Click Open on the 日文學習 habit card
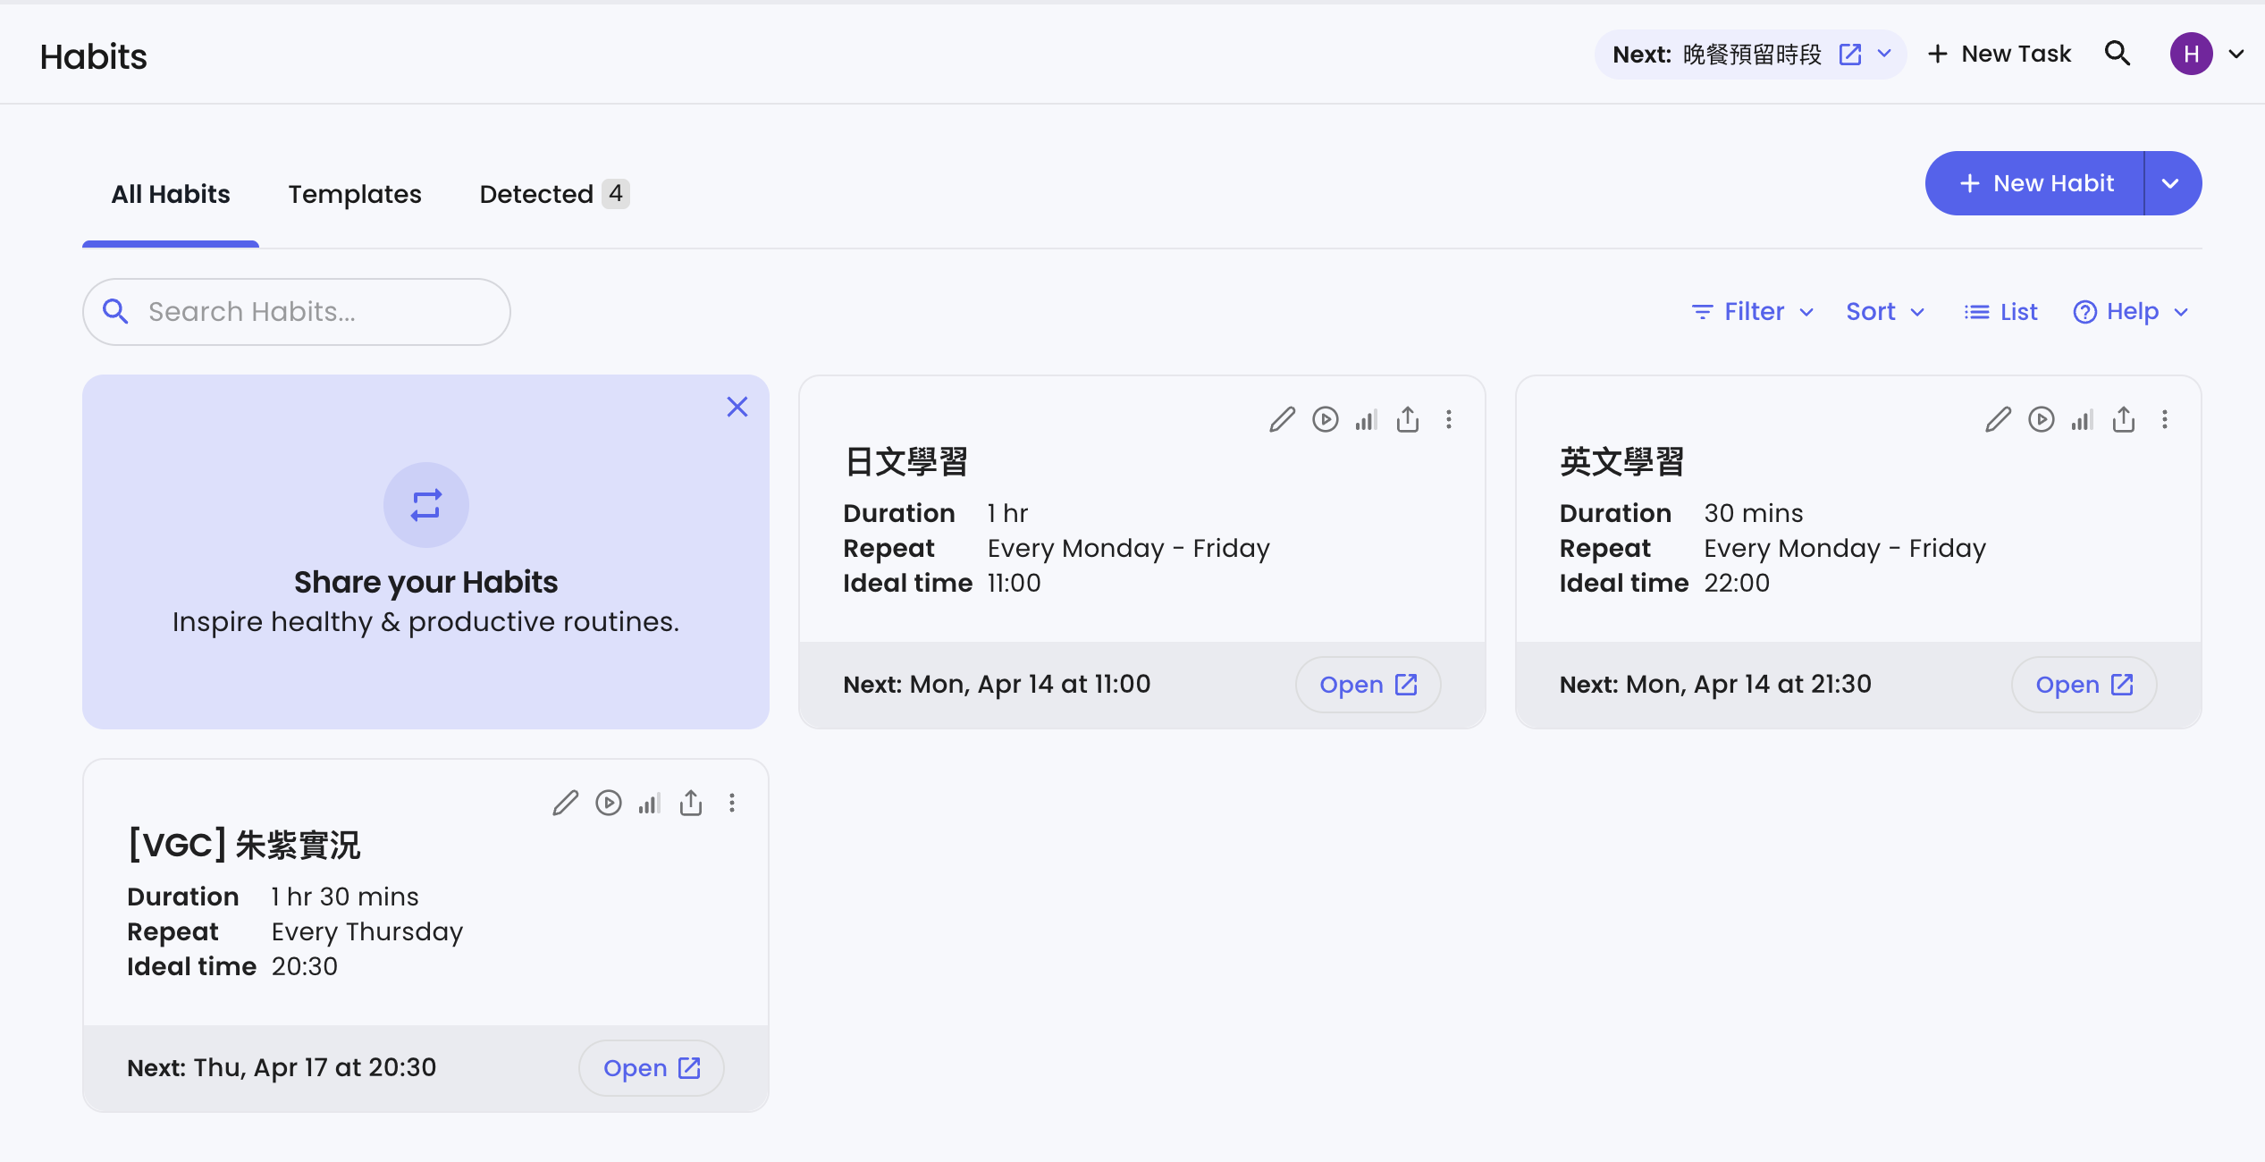This screenshot has height=1162, width=2265. coord(1368,685)
